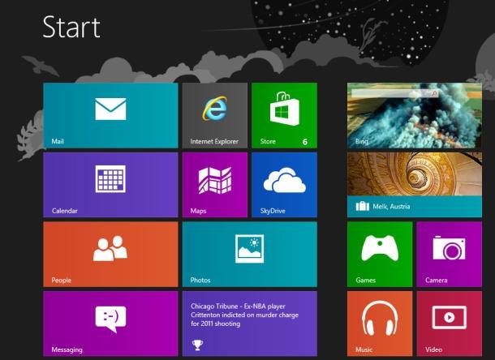Open the Store shopping bag tile
Viewport: 495px width, 360px height.
coord(283,108)
